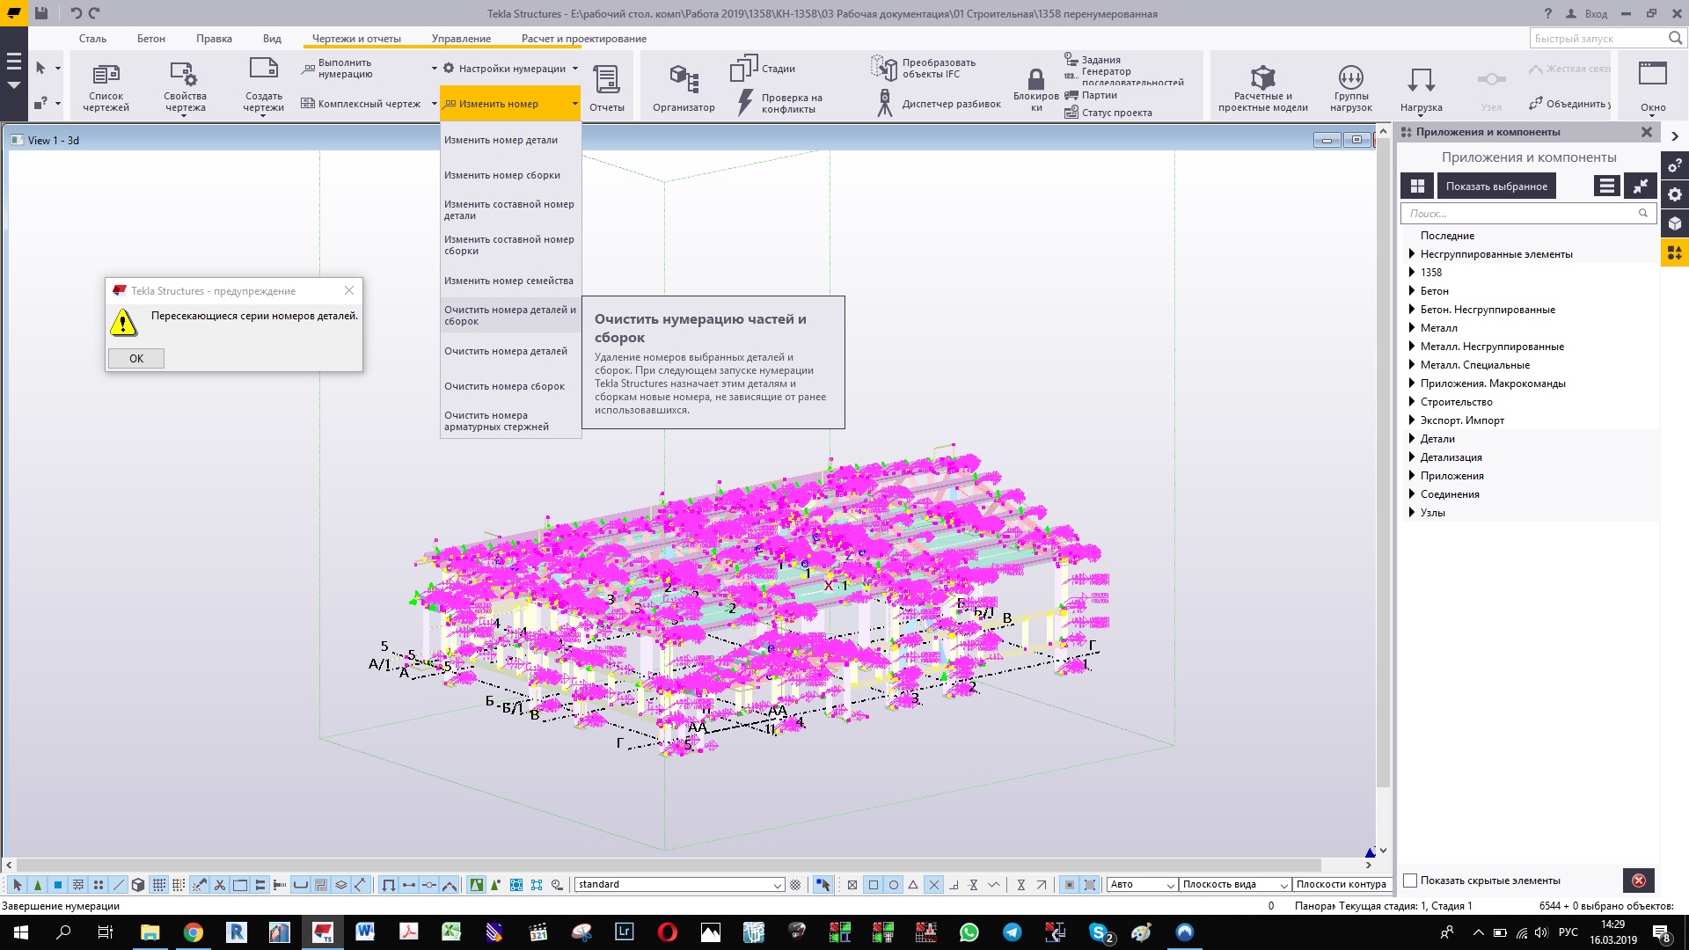This screenshot has width=1689, height=950.
Task: Open Windows Start menu
Action: point(20,932)
